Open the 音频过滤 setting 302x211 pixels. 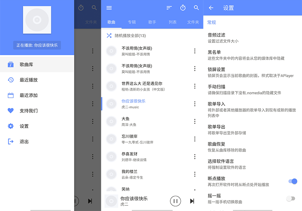click(x=253, y=38)
